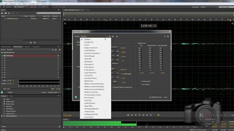The width and height of the screenshot is (234, 131).
Task: Star the Effects Rack preset as favorite
Action: 60,50
